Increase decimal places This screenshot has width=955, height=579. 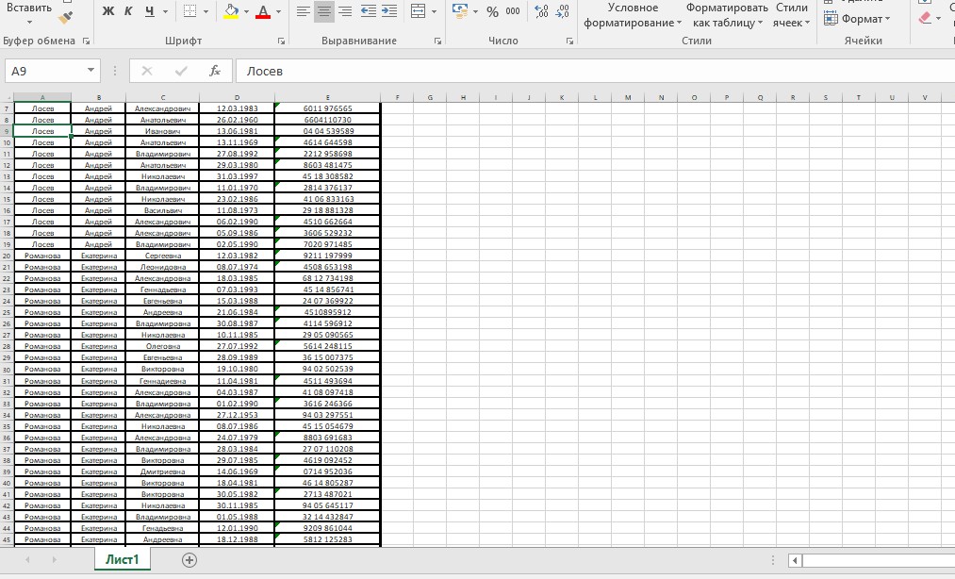point(541,11)
